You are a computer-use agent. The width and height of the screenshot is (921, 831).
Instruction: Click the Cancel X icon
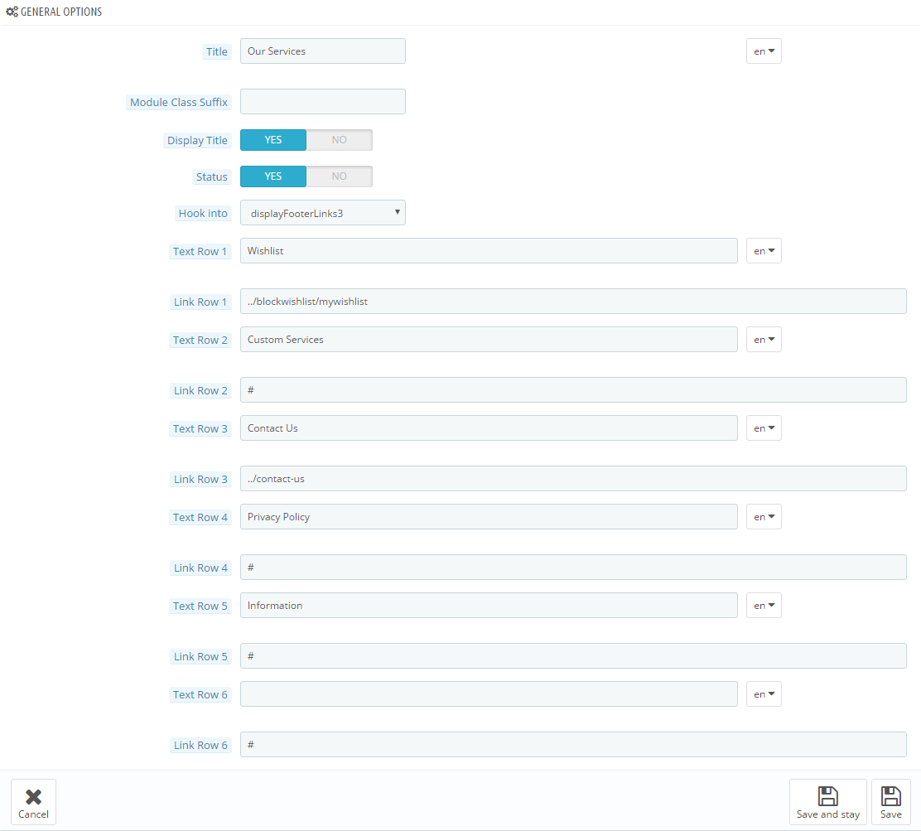tap(33, 797)
